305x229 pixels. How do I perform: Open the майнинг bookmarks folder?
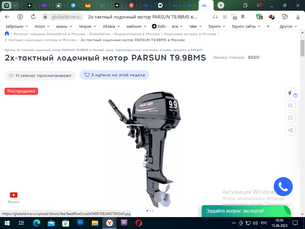click(136, 26)
